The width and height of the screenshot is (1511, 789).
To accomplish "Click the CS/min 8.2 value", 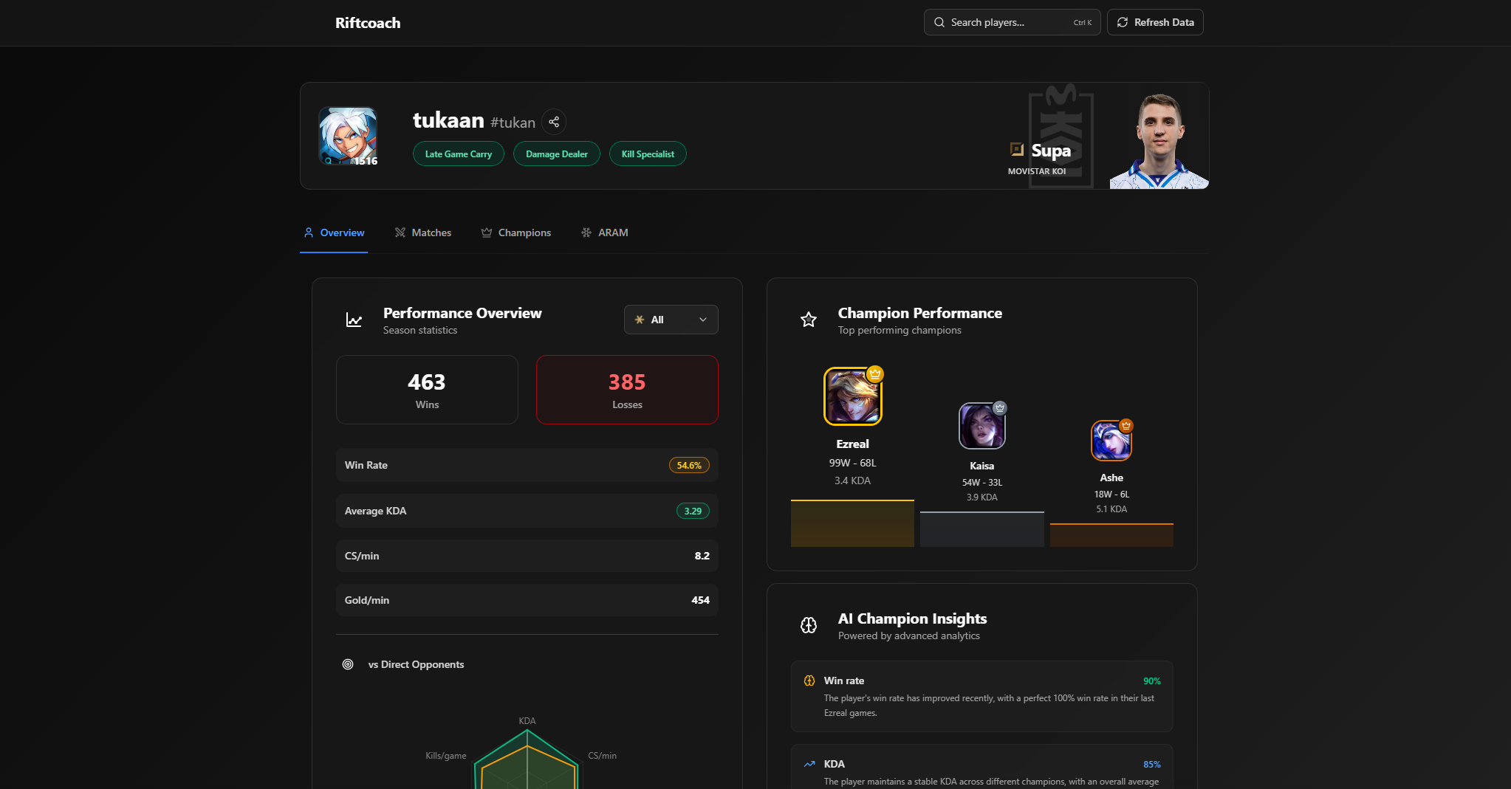I will click(702, 556).
